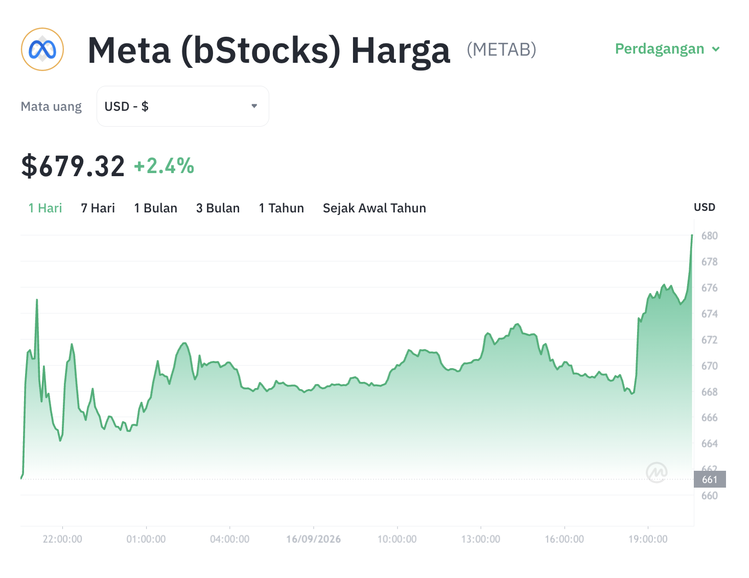Open the Perdagangan dropdown menu
Image resolution: width=749 pixels, height=578 pixels.
pyautogui.click(x=667, y=49)
